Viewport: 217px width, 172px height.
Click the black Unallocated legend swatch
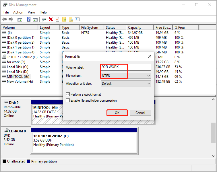[x=4, y=161]
